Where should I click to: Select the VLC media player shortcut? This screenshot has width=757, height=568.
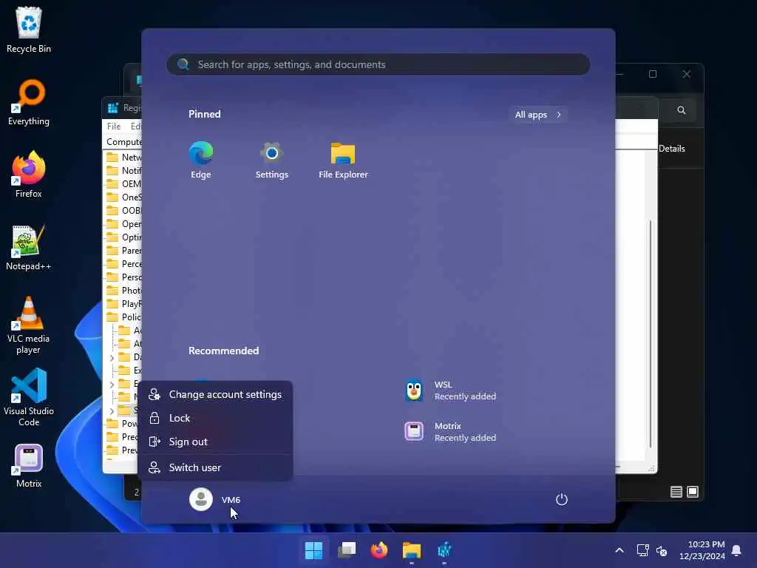tap(29, 325)
